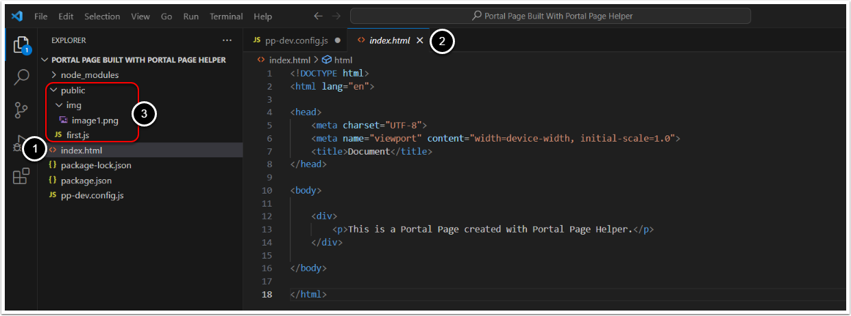This screenshot has height=316, width=851.
Task: Open package.json from the explorer
Action: (86, 181)
